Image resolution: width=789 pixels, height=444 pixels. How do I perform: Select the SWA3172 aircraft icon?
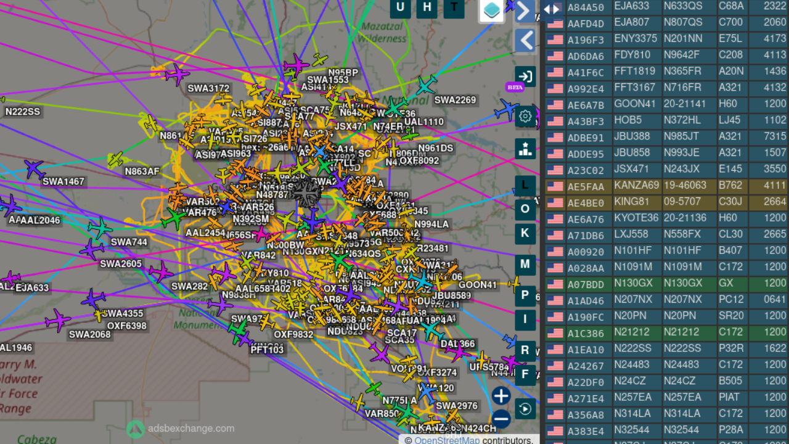pos(178,75)
